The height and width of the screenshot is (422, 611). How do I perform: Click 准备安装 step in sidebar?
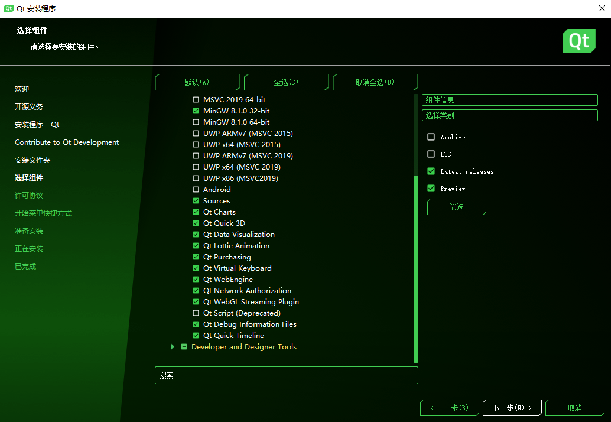pyautogui.click(x=29, y=231)
